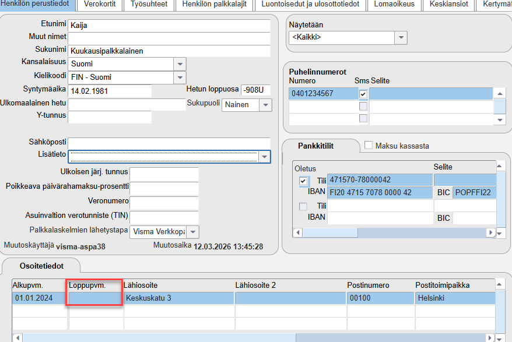Viewport: 512px width, 342px height.
Task: Click BIC field POPFFI22
Action: [475, 192]
